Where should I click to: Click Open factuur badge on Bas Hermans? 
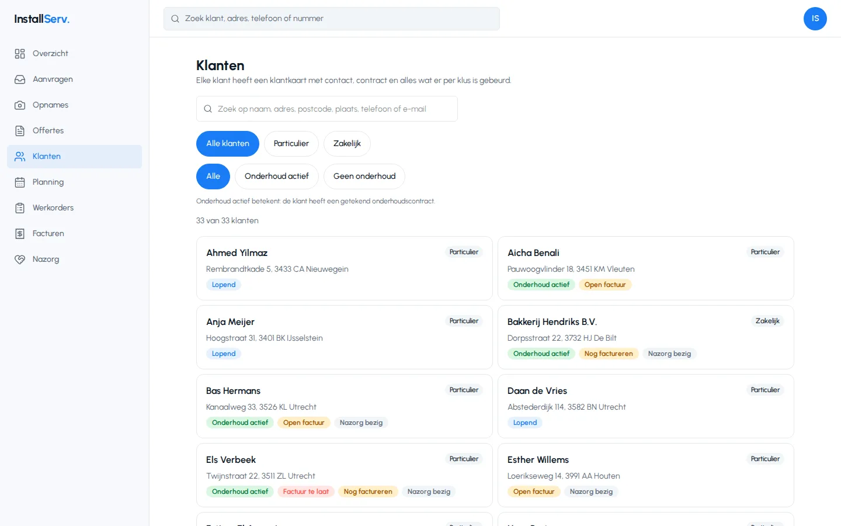click(304, 423)
